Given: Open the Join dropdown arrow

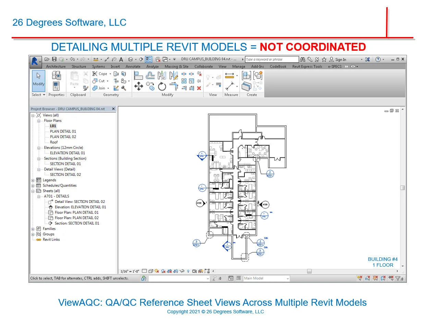Looking at the screenshot, I should [108, 88].
